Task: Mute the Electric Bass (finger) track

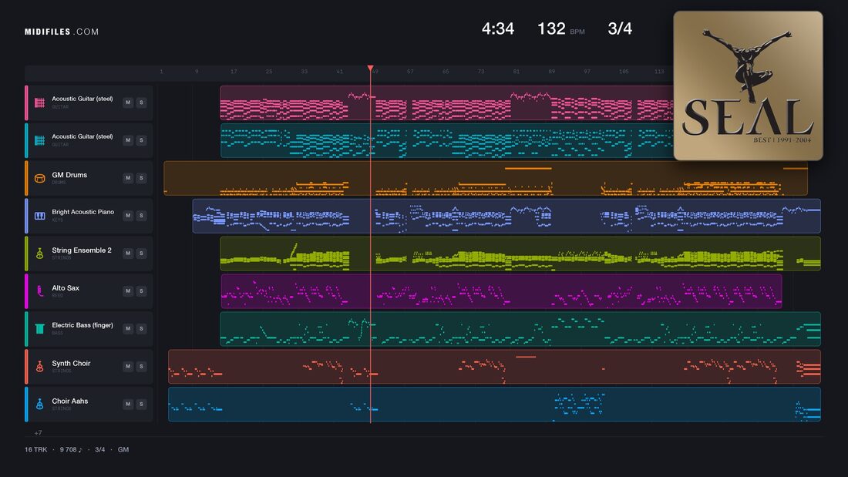Action: click(128, 328)
